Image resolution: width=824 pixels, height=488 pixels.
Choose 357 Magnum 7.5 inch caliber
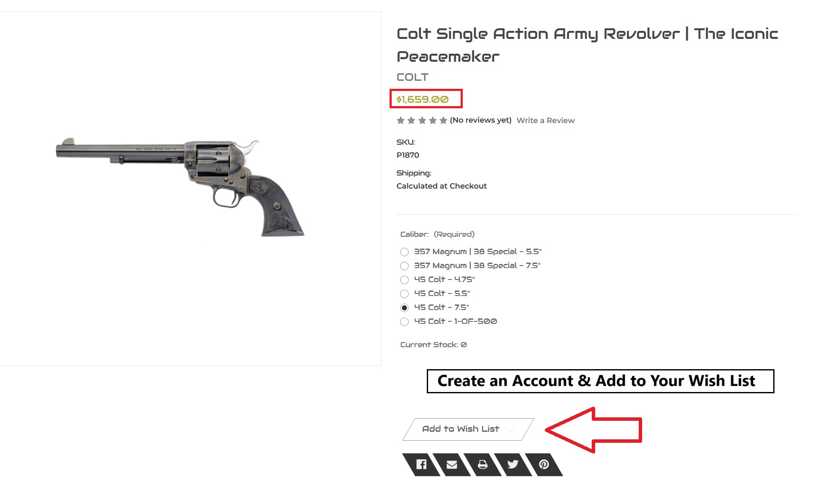(x=404, y=266)
